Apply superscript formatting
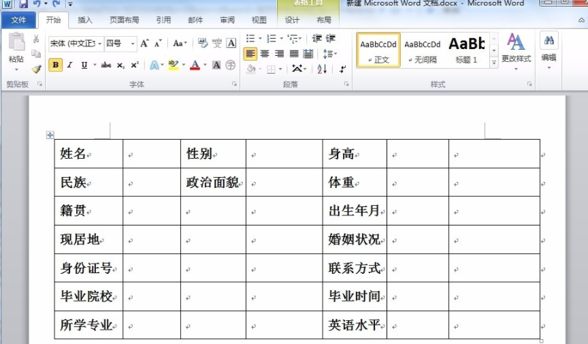Viewport: 588px width, 344px height. point(135,65)
